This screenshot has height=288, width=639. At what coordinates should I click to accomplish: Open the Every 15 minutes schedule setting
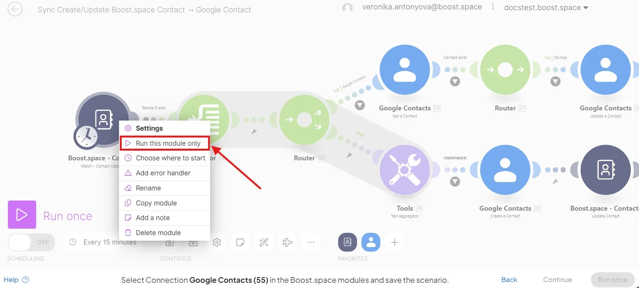(x=103, y=242)
